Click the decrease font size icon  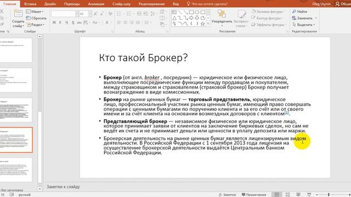(x=102, y=14)
